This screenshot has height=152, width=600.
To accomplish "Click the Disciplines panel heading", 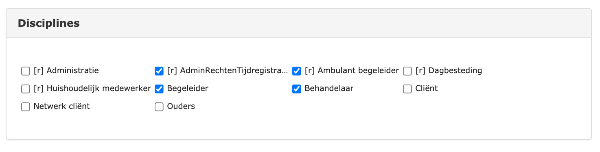I will [49, 23].
